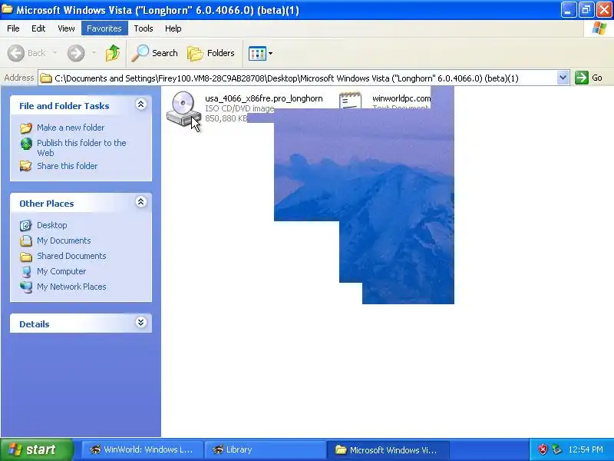Click the Share this folder icon
The height and width of the screenshot is (461, 614).
26,166
